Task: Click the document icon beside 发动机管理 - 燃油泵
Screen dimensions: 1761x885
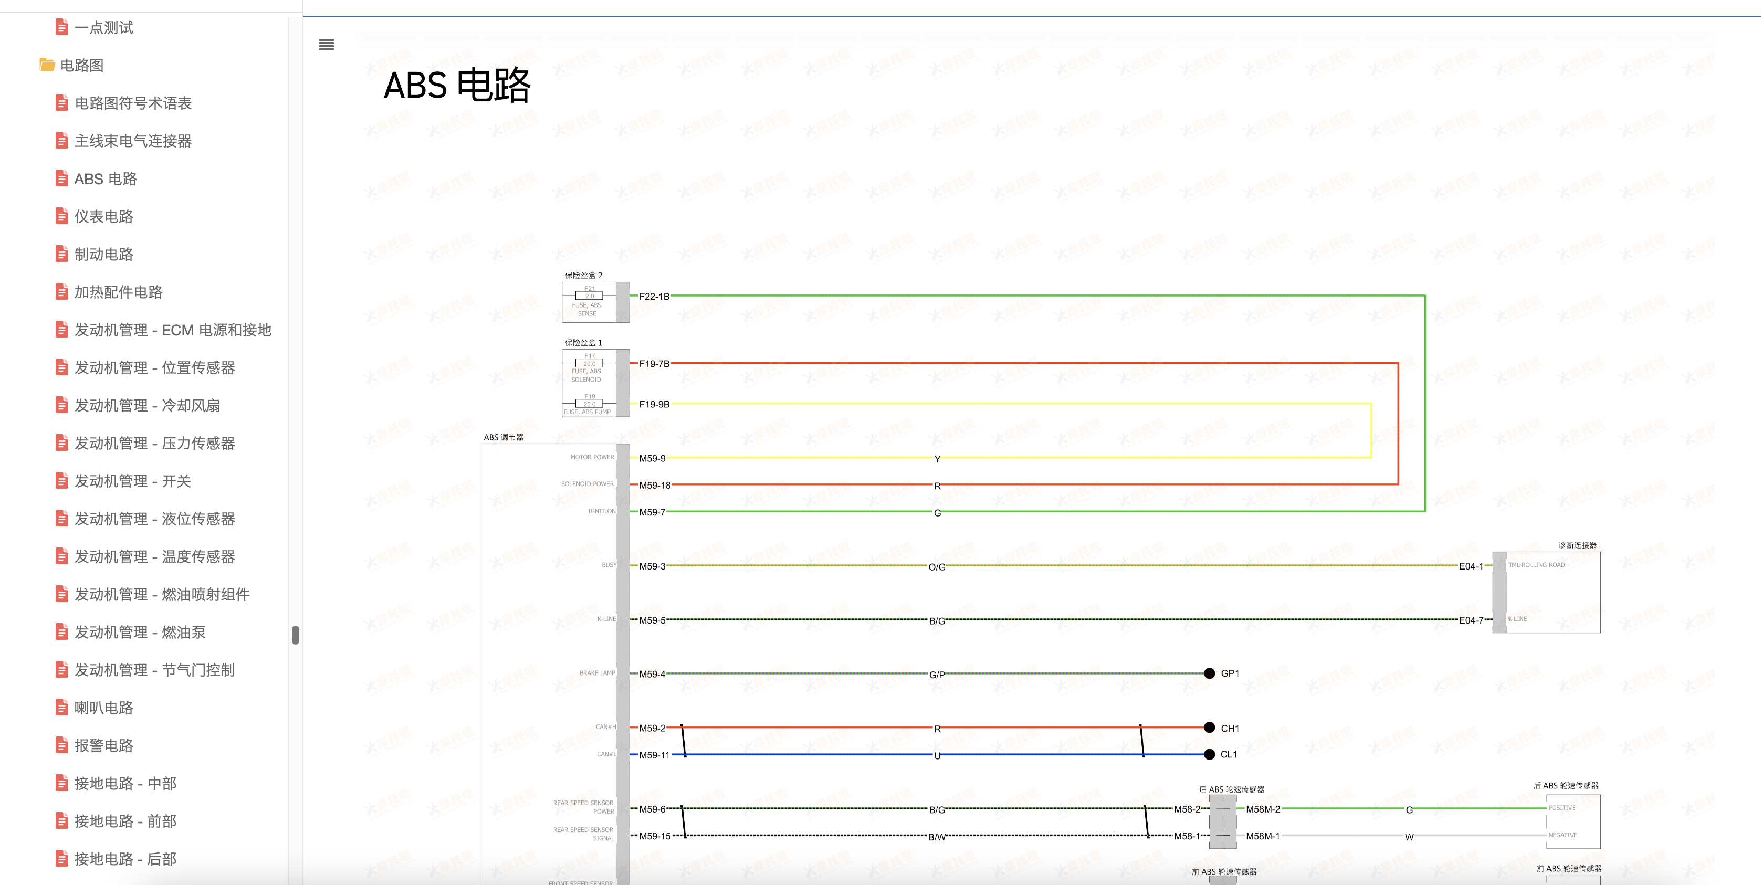Action: pos(61,632)
